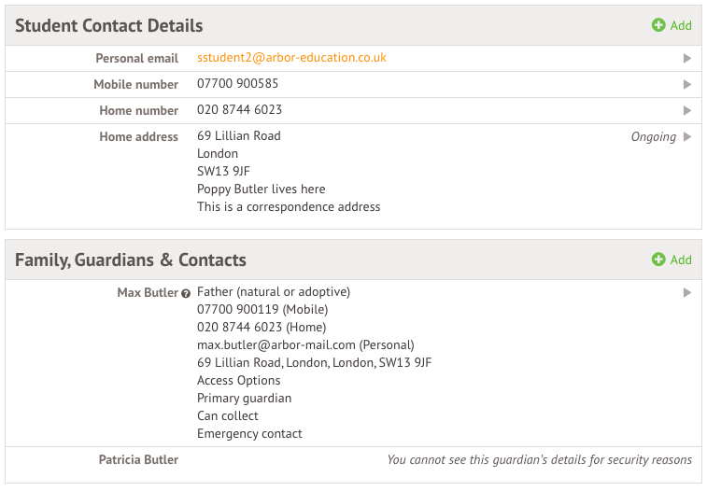Click the Ongoing status on Home address
The width and height of the screenshot is (707, 491).
tap(653, 136)
